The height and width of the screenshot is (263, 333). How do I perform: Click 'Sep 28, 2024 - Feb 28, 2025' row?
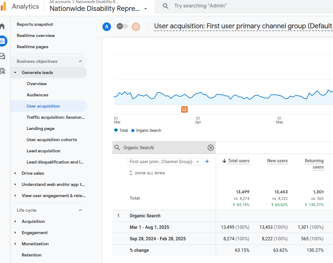pyautogui.click(x=223, y=239)
